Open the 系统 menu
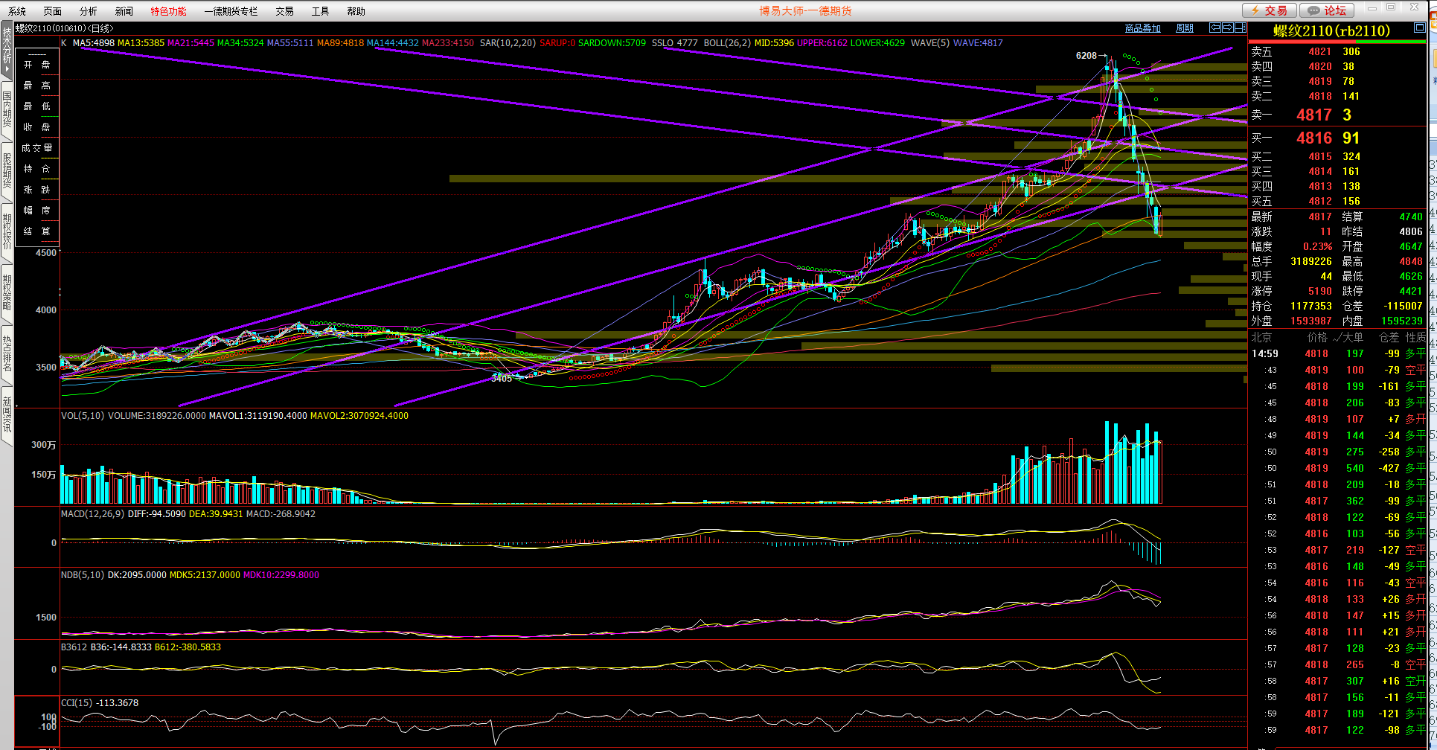The height and width of the screenshot is (750, 1437). click(17, 11)
